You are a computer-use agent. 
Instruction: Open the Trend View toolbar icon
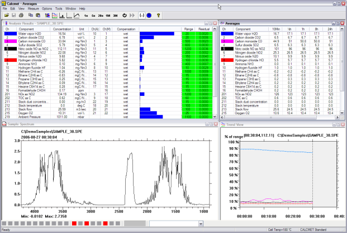(54, 15)
